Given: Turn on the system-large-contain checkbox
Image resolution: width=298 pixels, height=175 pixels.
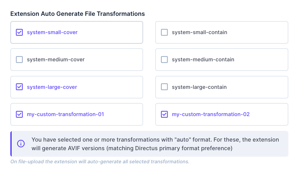Looking at the screenshot, I should tap(164, 87).
